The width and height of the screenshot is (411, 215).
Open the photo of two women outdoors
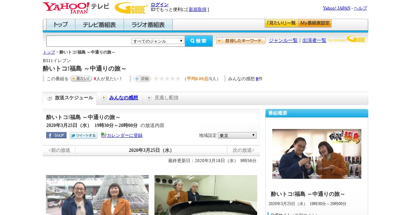click(x=97, y=195)
